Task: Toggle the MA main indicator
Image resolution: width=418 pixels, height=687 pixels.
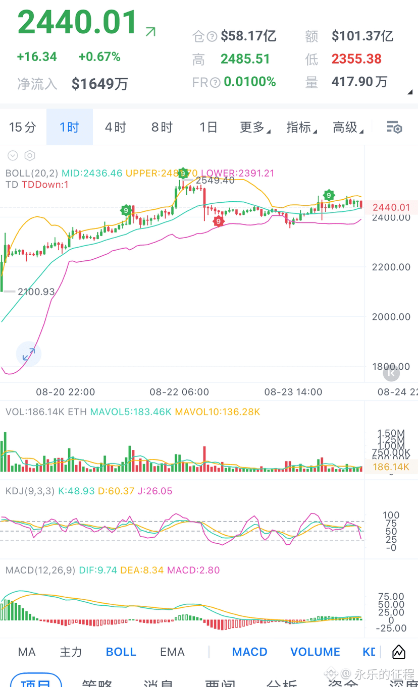Action: 27,652
